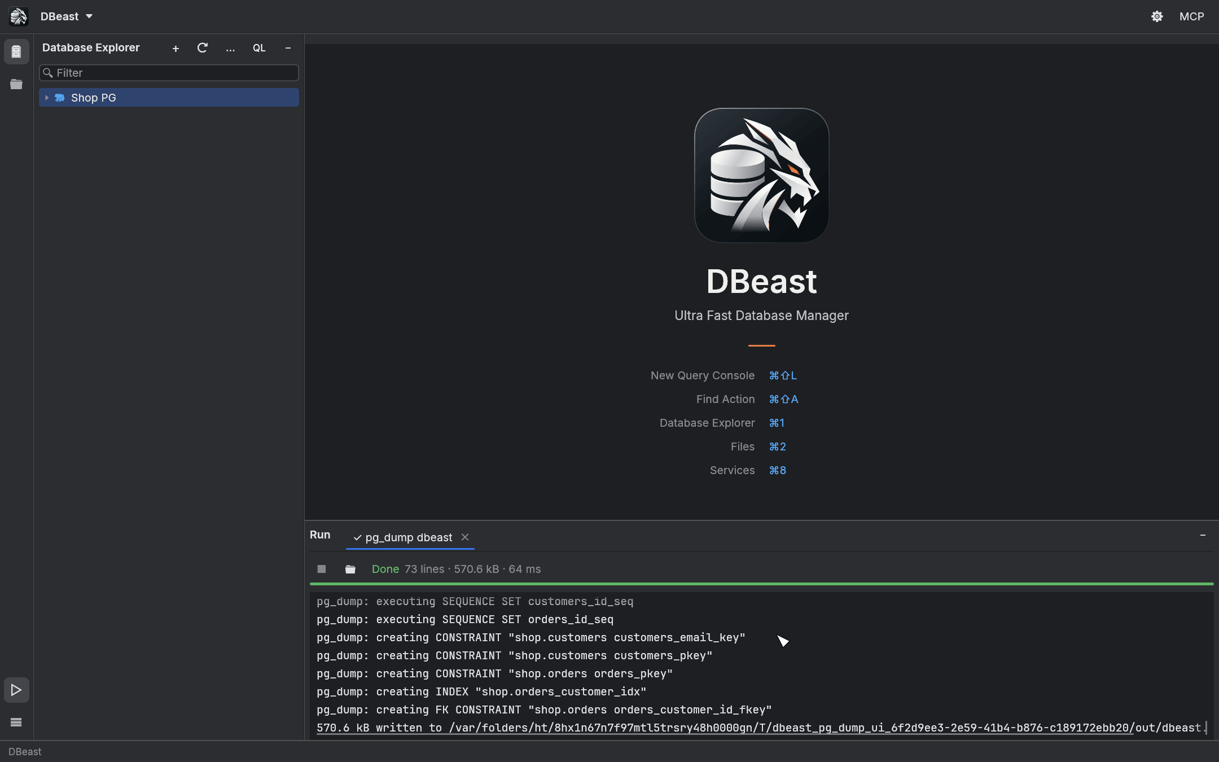Click the DBeast status bar label

click(x=25, y=751)
